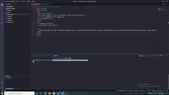Close the index.html editor tab
Viewport: 169px width, 95px height.
[40, 4]
